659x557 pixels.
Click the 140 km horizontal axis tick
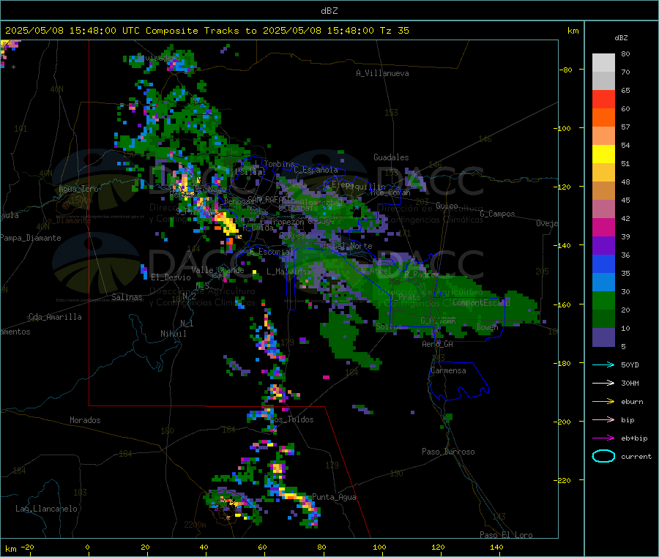(x=496, y=547)
